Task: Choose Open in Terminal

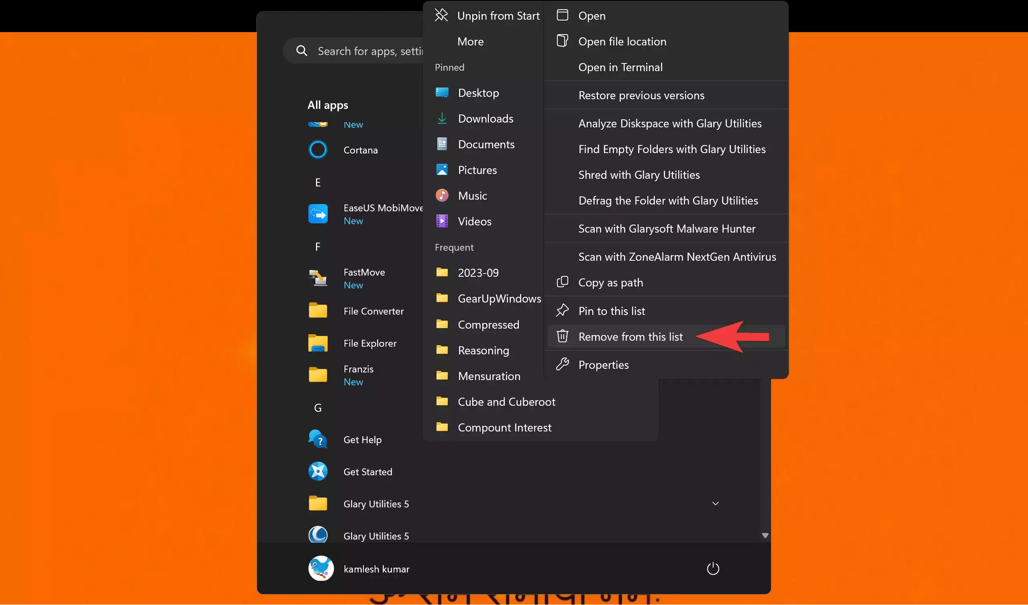Action: (620, 67)
